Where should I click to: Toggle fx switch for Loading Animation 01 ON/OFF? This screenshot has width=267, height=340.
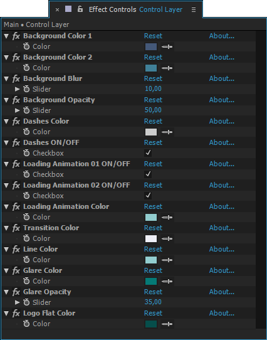16,164
